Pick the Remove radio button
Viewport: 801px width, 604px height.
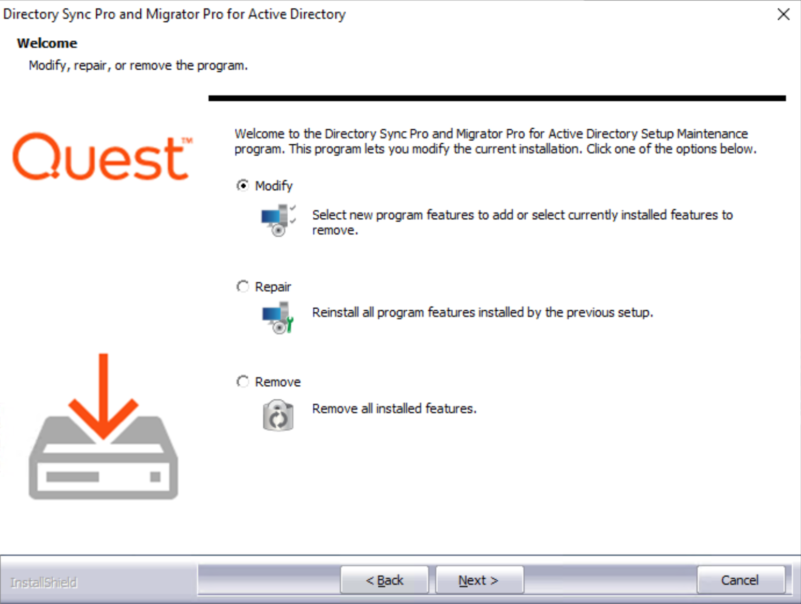point(243,381)
